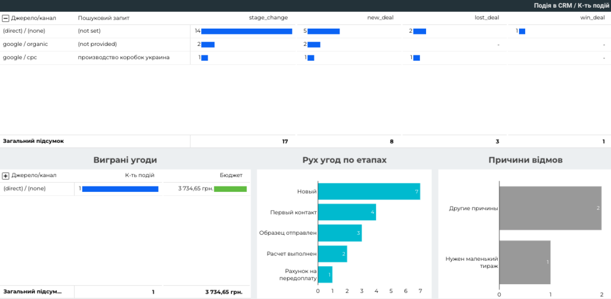
Task: Click the Пошуковий запит column header
Action: 99,18
